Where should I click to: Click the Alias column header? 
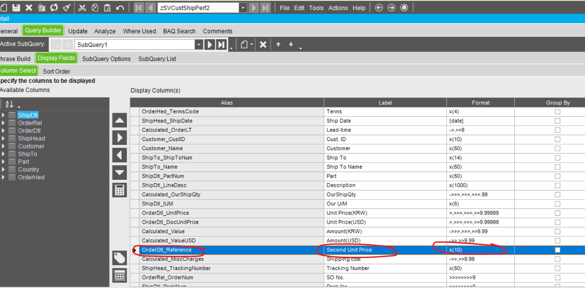[x=227, y=102]
